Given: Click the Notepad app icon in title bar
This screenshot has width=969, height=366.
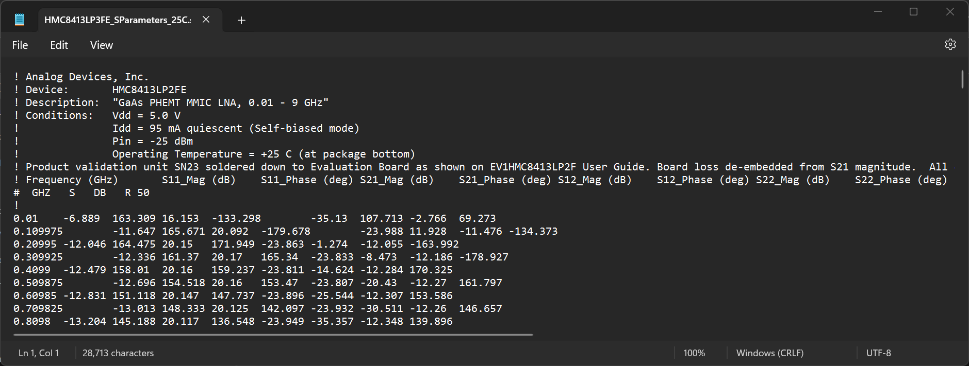Looking at the screenshot, I should tap(20, 20).
